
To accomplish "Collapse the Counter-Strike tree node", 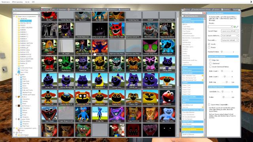I will pos(16,119).
